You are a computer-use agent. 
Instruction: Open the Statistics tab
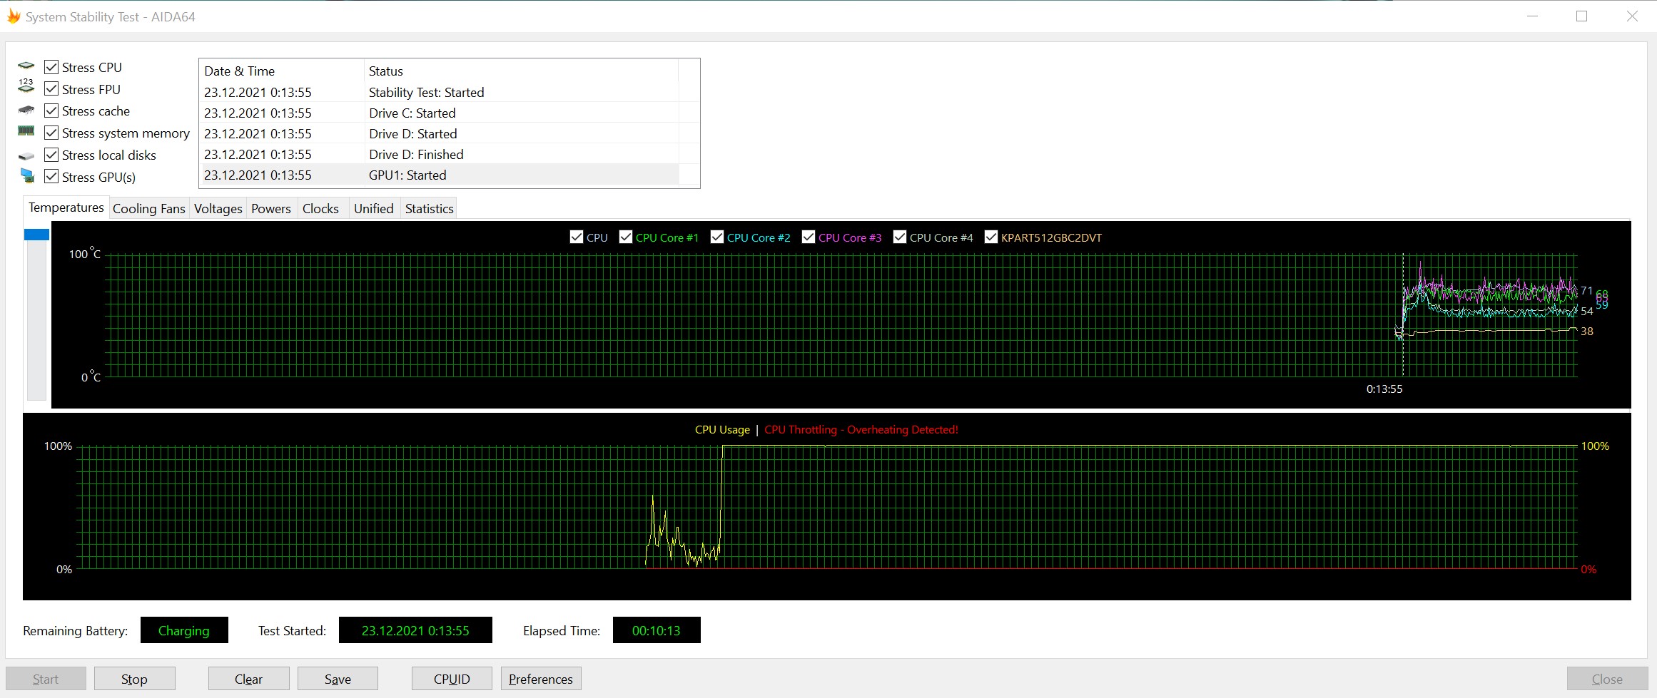(429, 209)
